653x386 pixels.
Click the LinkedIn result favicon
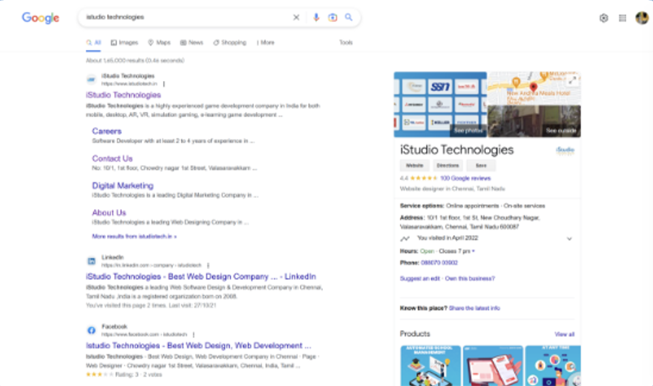(x=91, y=261)
